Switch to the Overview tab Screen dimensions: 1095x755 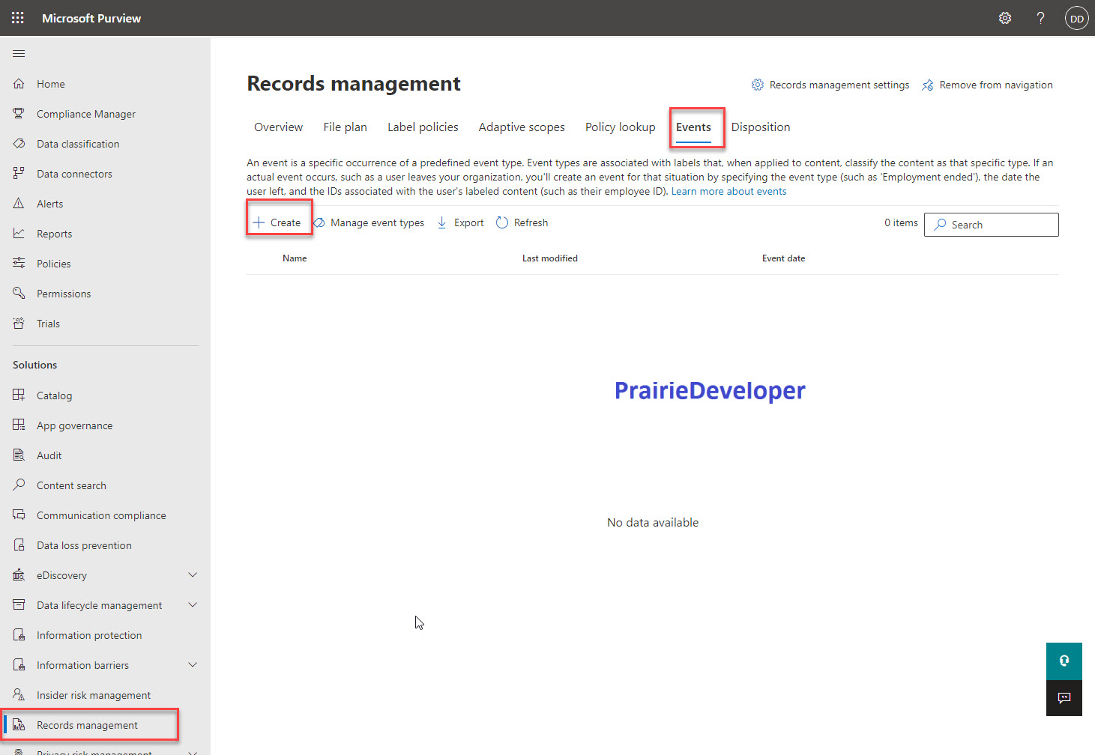coord(279,127)
